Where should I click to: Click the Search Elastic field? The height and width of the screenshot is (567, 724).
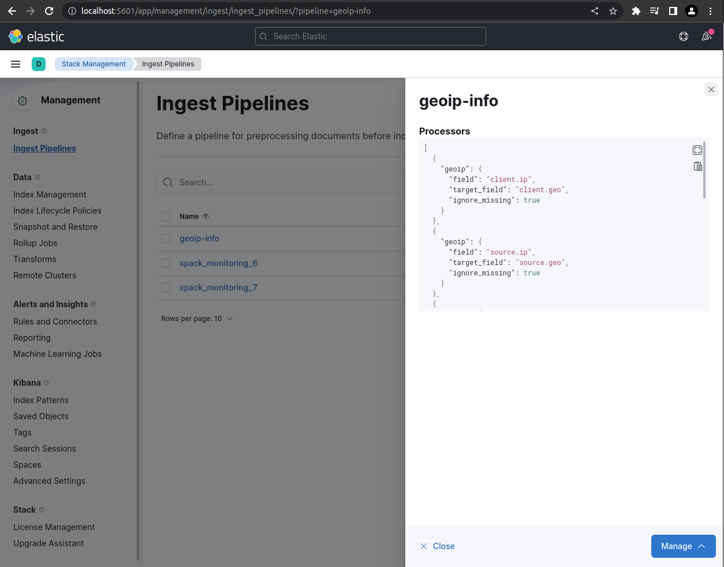pos(371,36)
